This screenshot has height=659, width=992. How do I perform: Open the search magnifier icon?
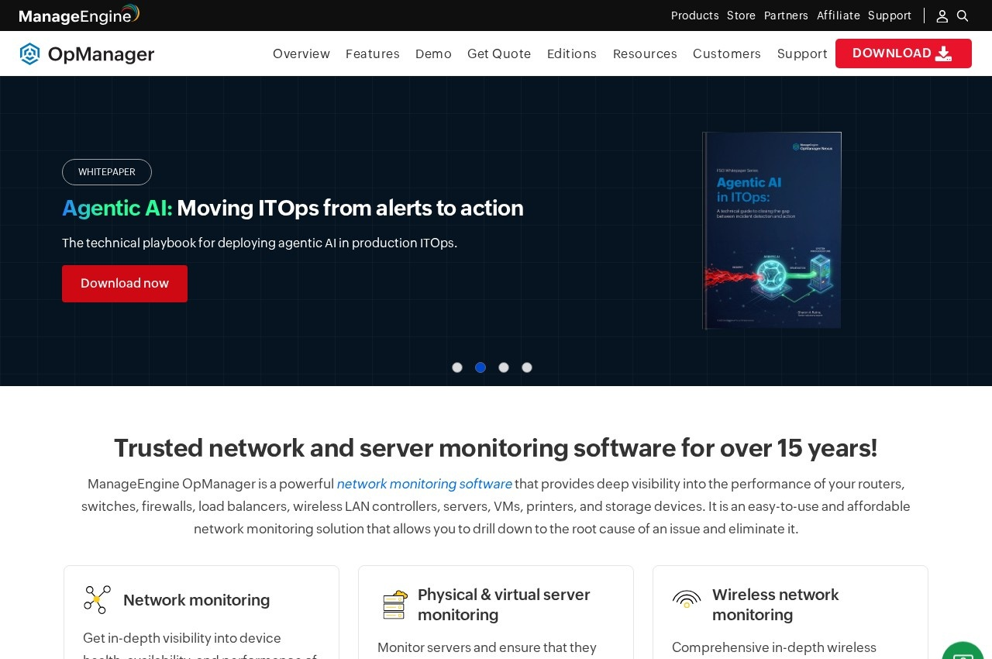click(963, 16)
